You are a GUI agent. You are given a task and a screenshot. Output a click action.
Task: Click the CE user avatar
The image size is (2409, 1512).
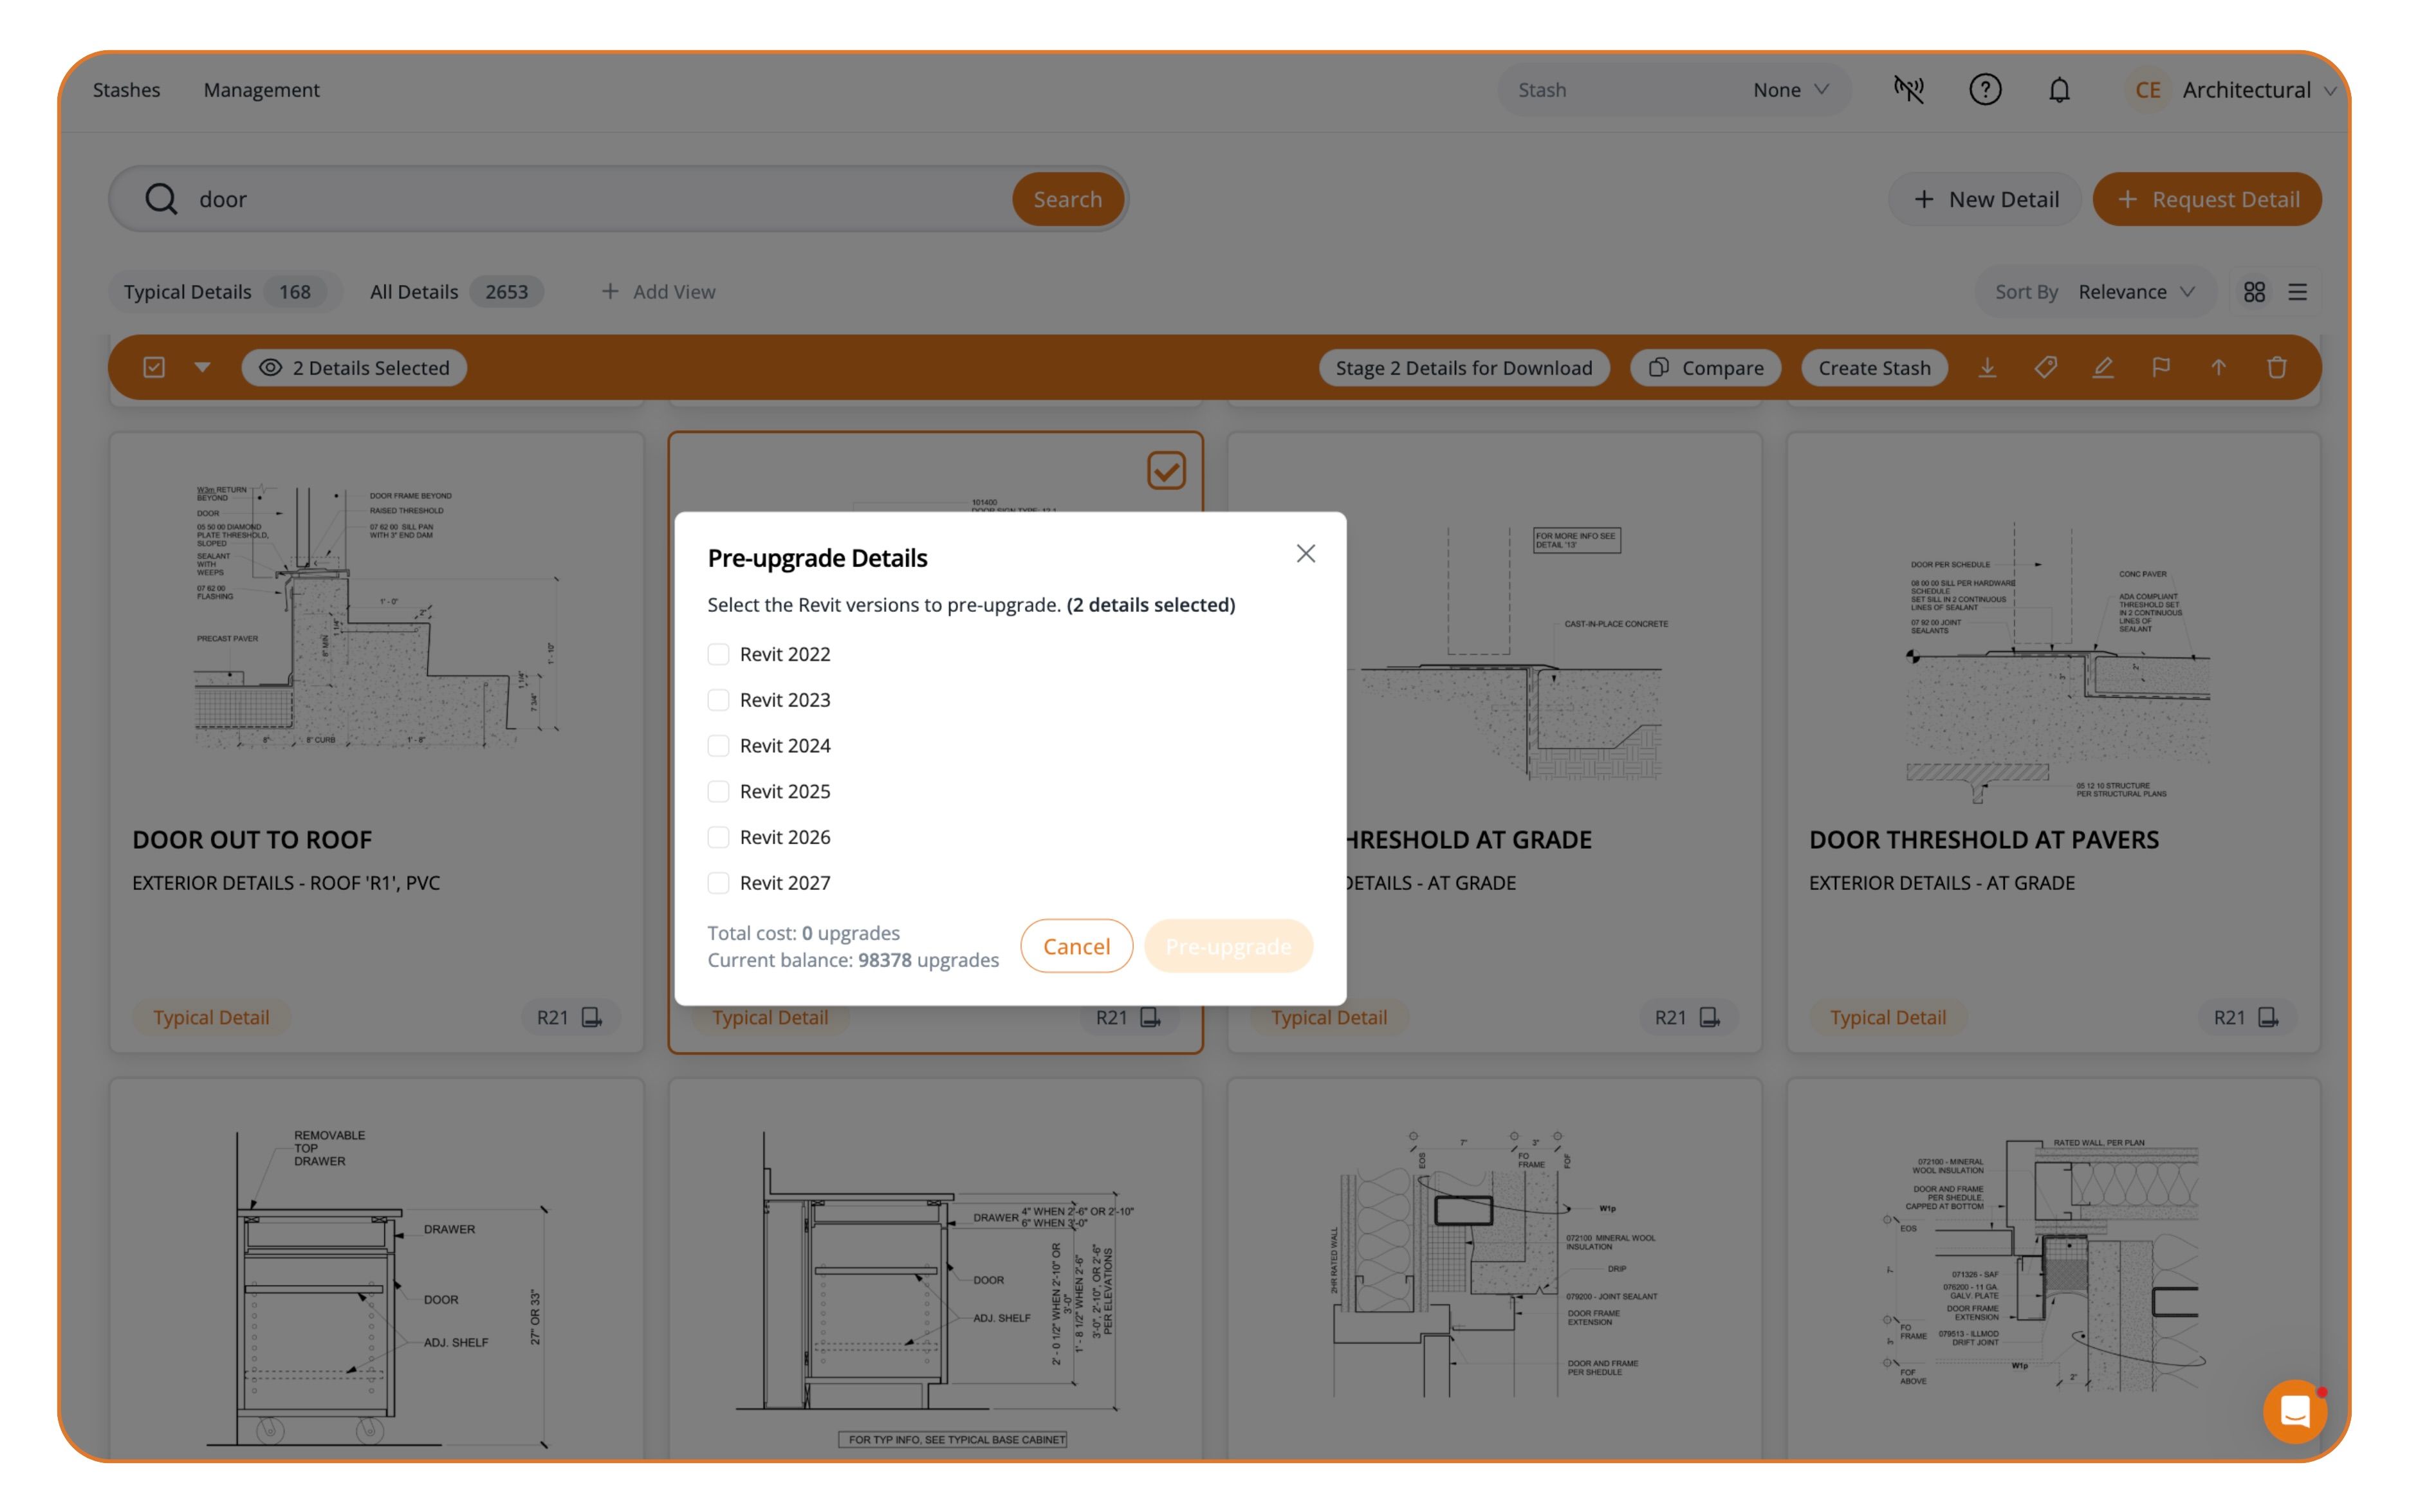[x=2147, y=90]
